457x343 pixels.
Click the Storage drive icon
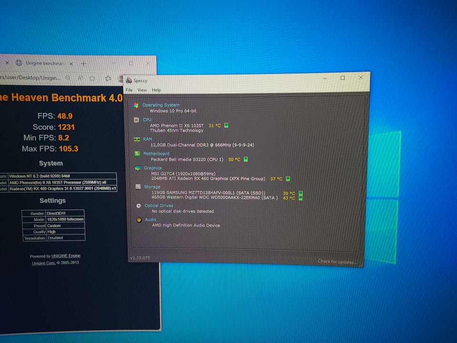(138, 187)
